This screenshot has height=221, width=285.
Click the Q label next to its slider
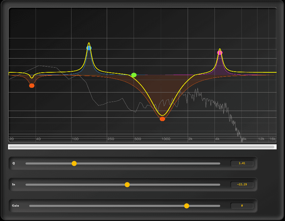coord(13,163)
